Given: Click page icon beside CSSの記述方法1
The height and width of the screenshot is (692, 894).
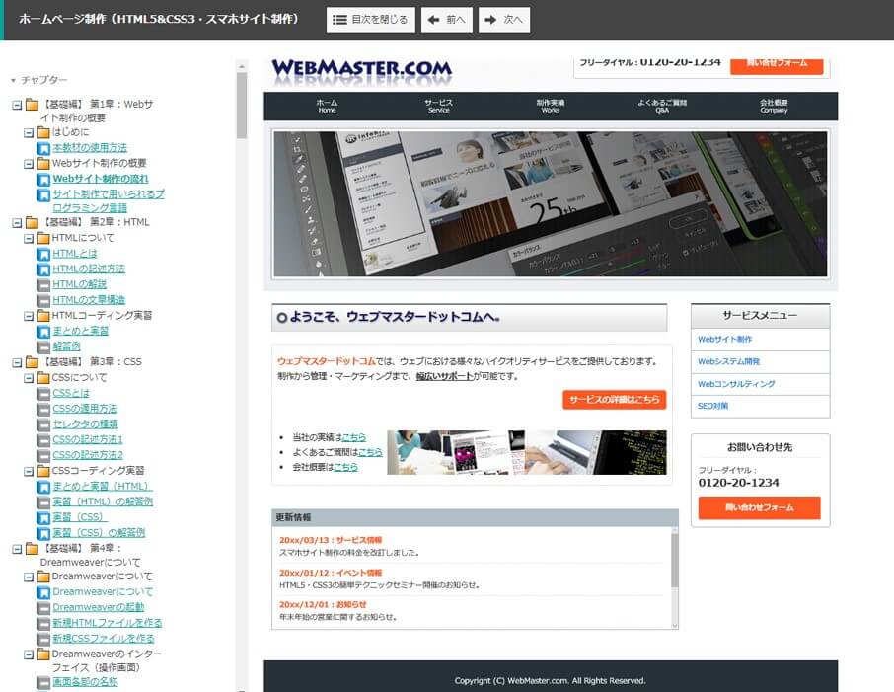Looking at the screenshot, I should click(43, 440).
